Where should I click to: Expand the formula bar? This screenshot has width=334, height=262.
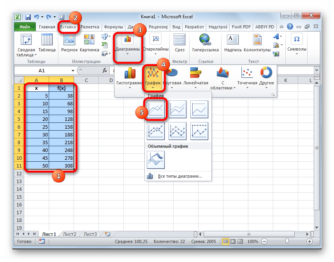(316, 70)
